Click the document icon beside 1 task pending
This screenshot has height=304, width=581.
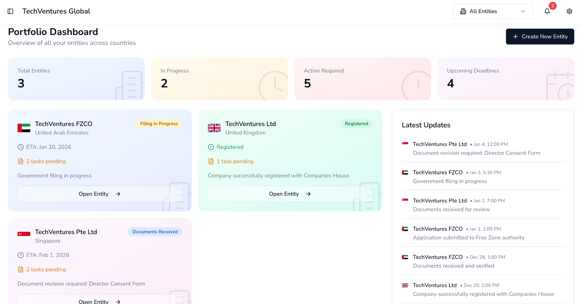211,161
